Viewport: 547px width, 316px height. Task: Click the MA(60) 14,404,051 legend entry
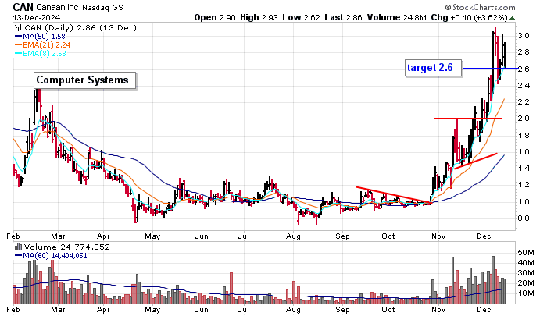click(51, 256)
